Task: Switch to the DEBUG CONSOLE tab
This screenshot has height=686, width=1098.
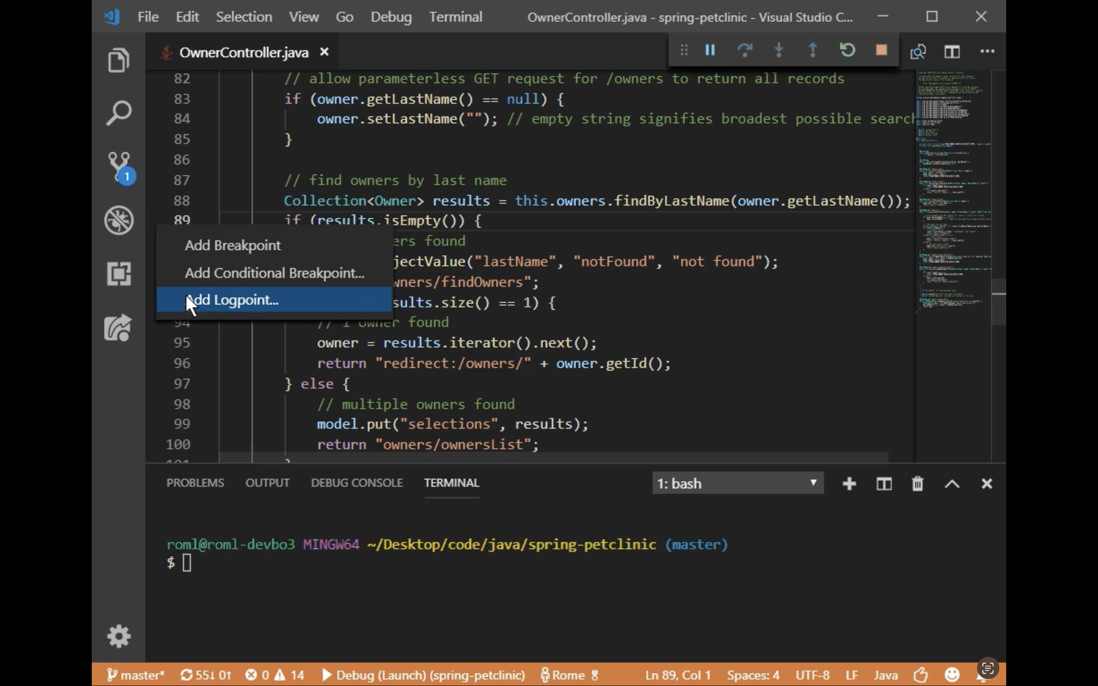Action: [x=356, y=483]
